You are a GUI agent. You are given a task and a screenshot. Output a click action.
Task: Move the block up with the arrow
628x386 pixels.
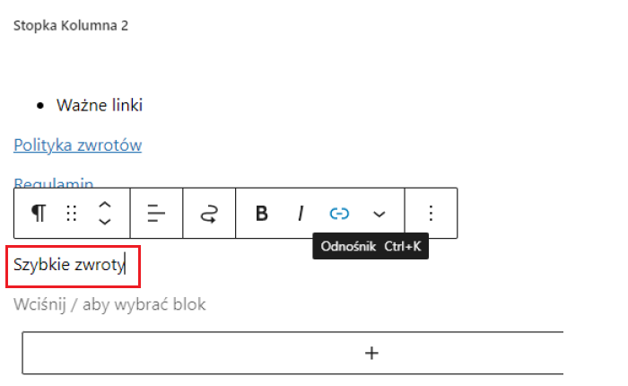[105, 206]
